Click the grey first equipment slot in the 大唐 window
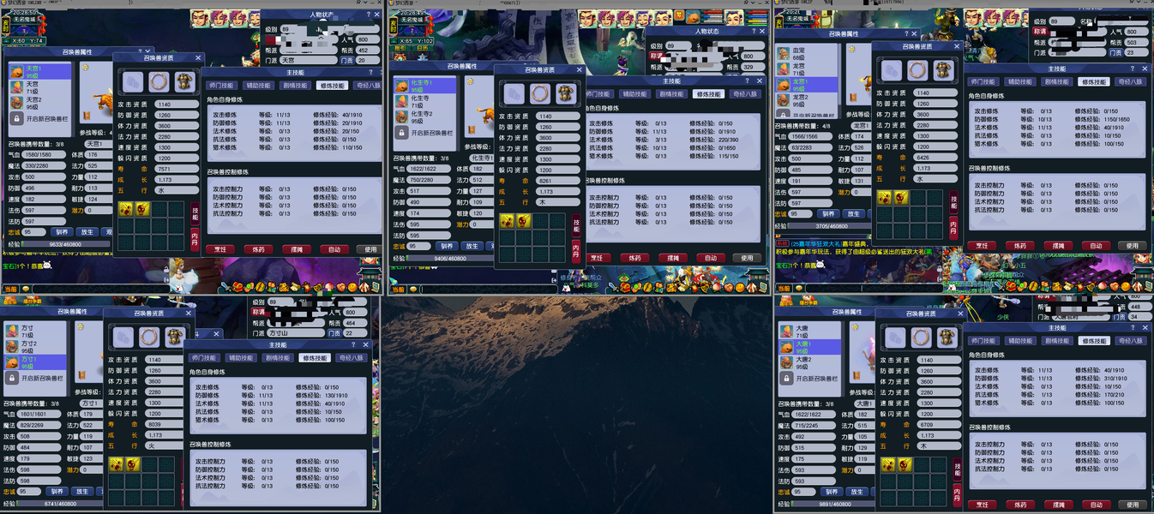This screenshot has height=514, width=1154. (894, 338)
